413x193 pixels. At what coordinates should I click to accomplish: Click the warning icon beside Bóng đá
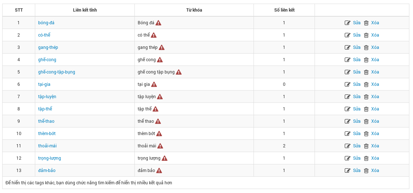[x=158, y=23]
